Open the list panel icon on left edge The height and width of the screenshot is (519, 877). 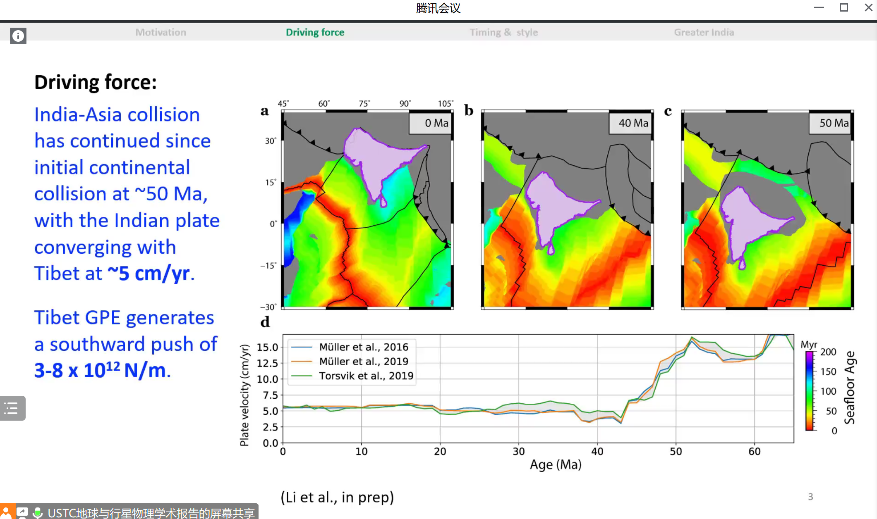(x=12, y=408)
